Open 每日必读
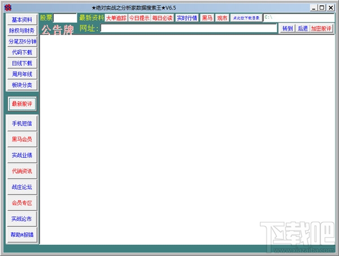 pyautogui.click(x=162, y=18)
